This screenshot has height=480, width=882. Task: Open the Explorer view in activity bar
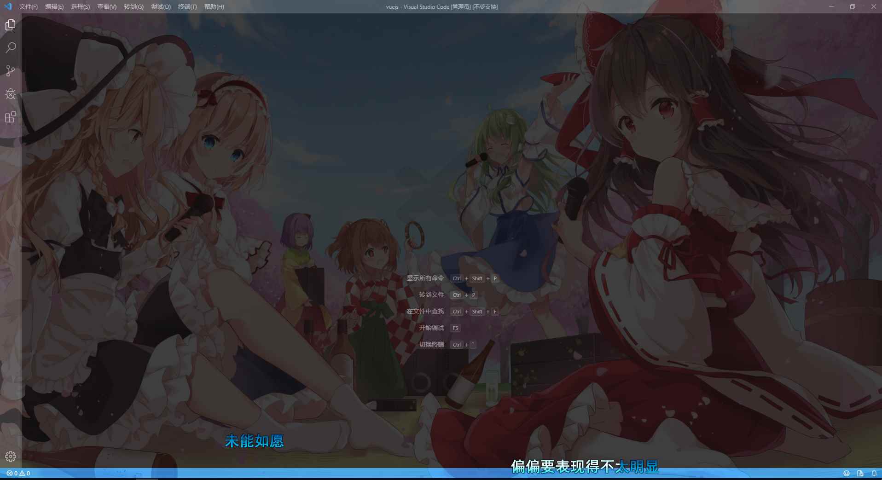coord(11,25)
